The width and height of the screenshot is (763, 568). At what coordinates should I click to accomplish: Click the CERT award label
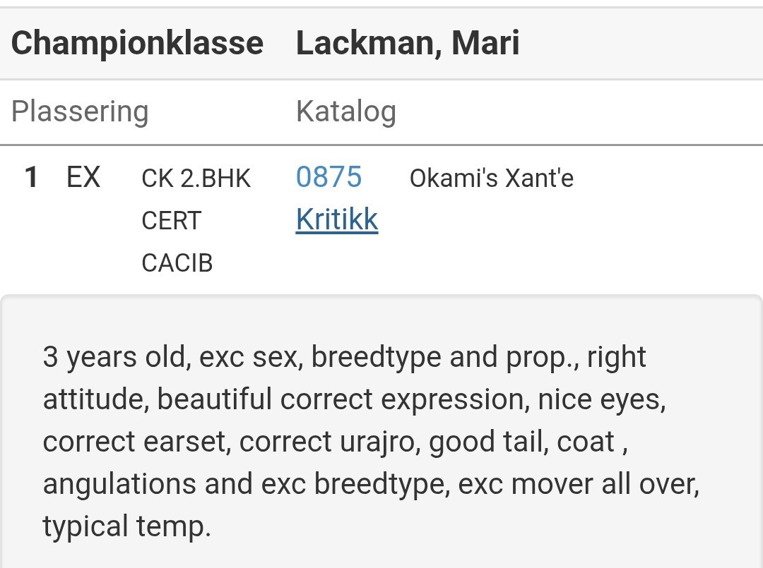coord(171,221)
